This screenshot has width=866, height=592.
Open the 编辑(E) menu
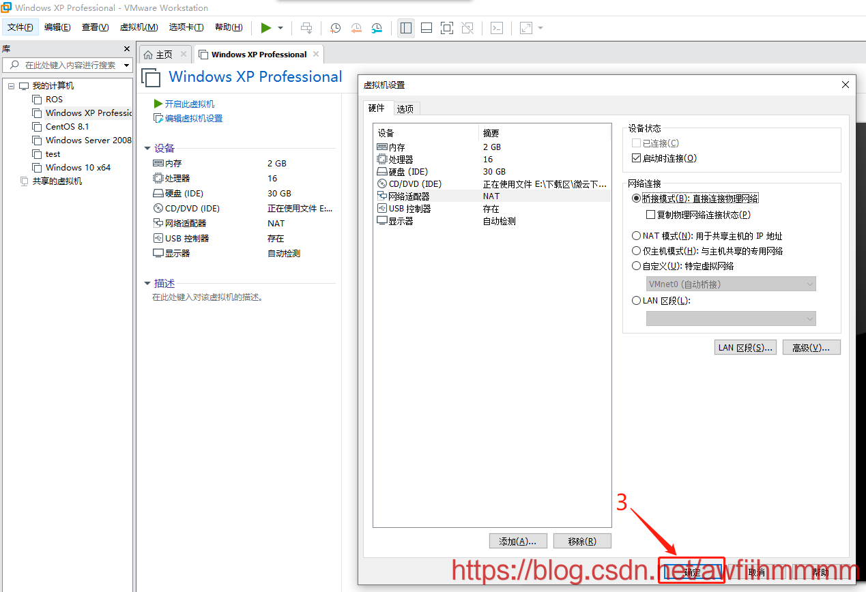(x=57, y=27)
